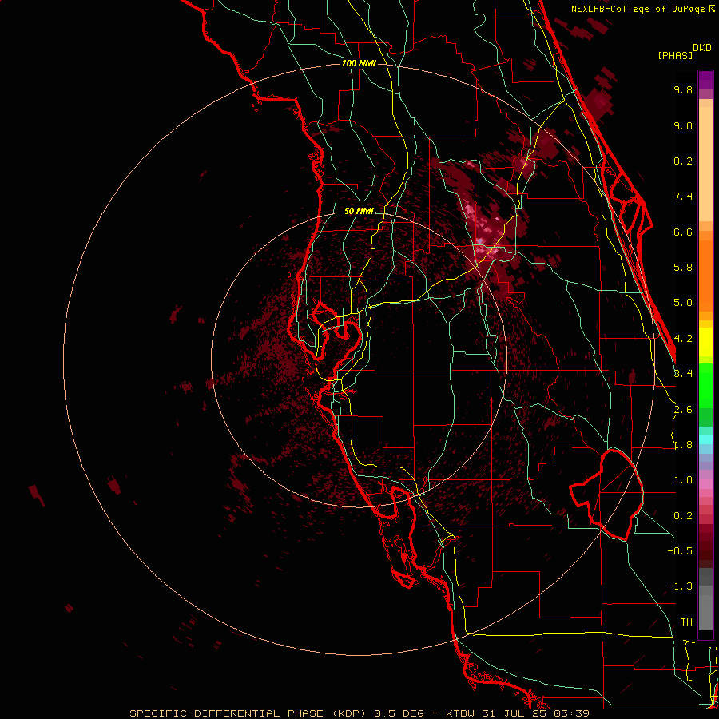Click the 100 NMI range ring label
The image size is (719, 719).
point(359,63)
